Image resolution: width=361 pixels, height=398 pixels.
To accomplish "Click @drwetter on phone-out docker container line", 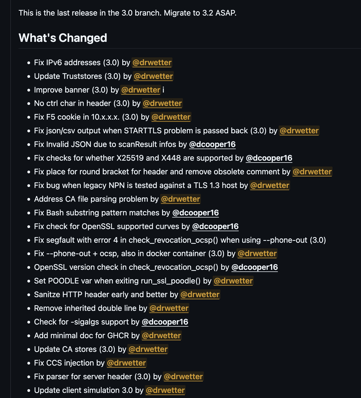I will (x=257, y=253).
